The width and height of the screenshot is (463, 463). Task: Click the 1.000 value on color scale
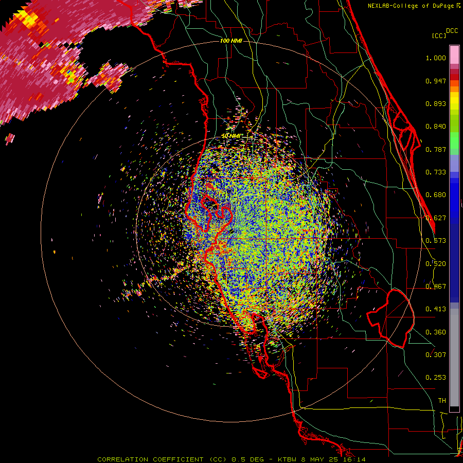[x=436, y=58]
